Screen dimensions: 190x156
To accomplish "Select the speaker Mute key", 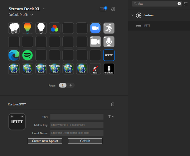I will 95,69.
